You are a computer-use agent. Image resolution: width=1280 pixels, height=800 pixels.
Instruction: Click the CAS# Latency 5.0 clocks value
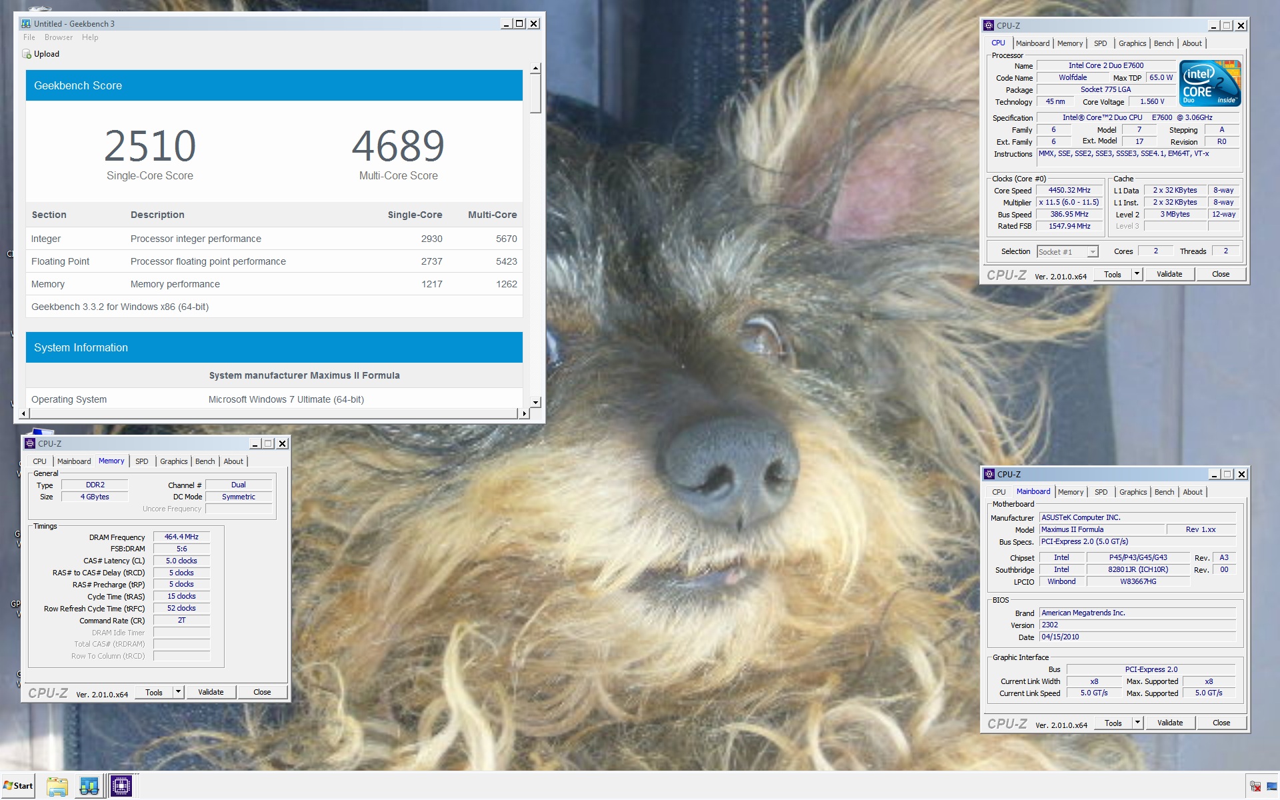(181, 561)
